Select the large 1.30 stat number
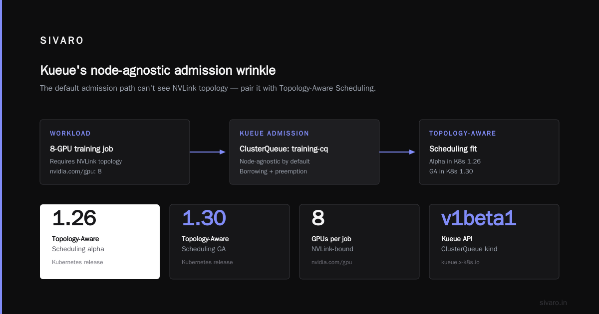Image resolution: width=599 pixels, height=314 pixels. [204, 218]
